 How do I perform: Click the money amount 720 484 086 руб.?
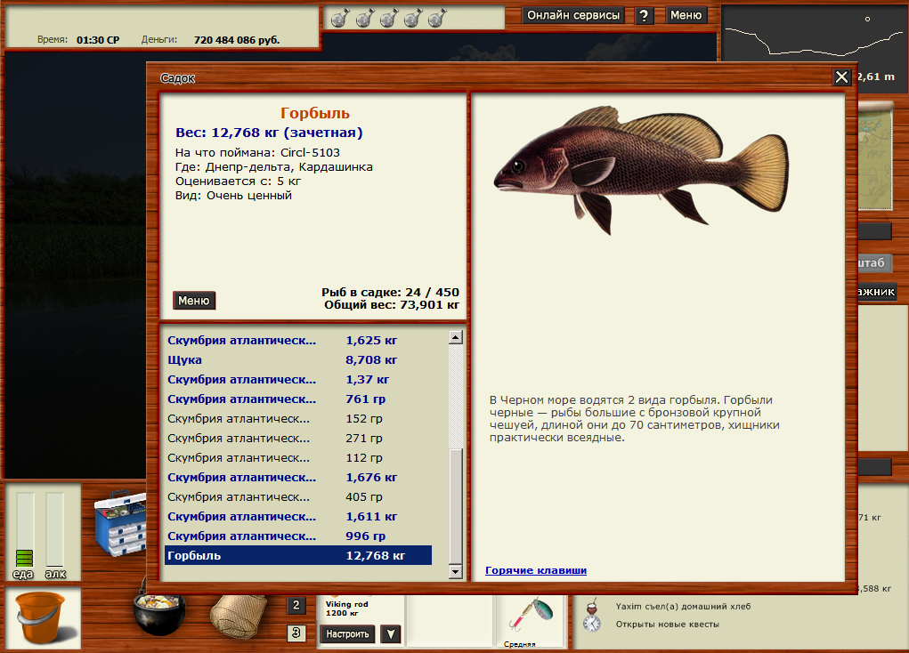(237, 40)
